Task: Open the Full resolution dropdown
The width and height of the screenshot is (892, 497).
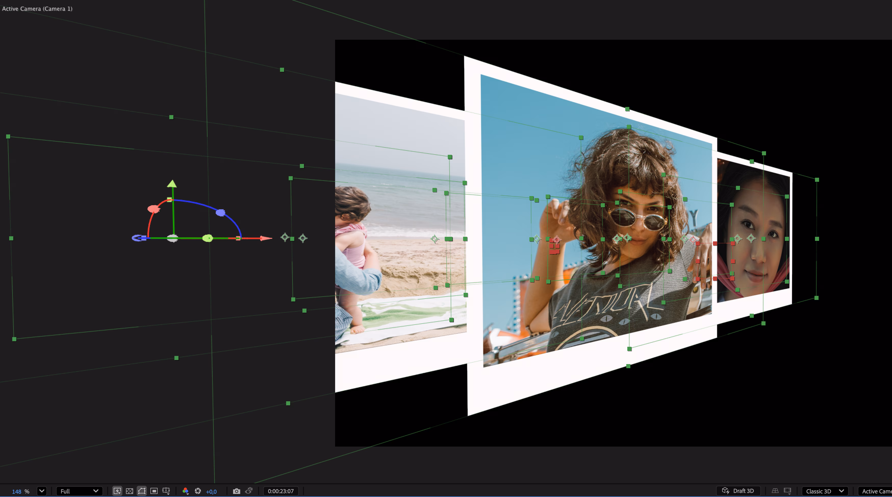Action: click(x=79, y=491)
